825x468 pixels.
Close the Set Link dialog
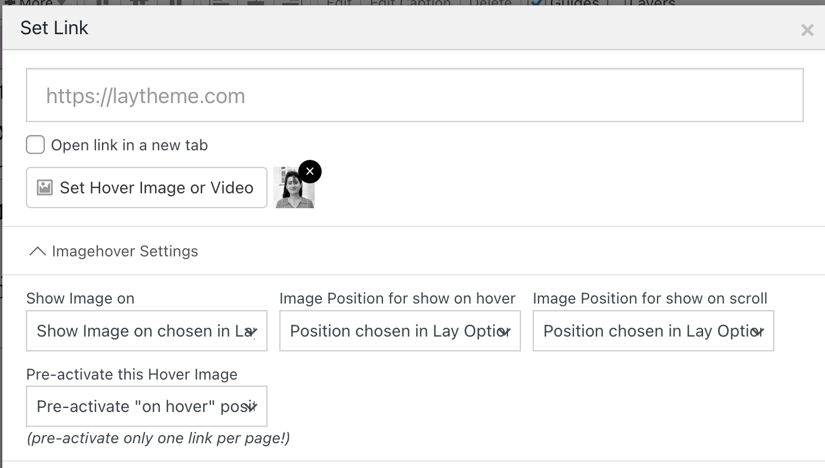point(807,30)
